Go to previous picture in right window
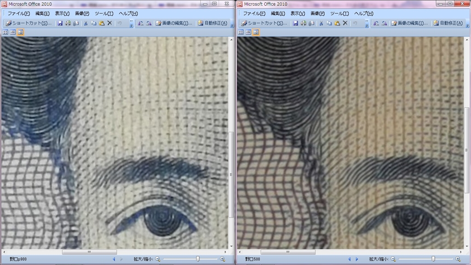 [x=350, y=259]
